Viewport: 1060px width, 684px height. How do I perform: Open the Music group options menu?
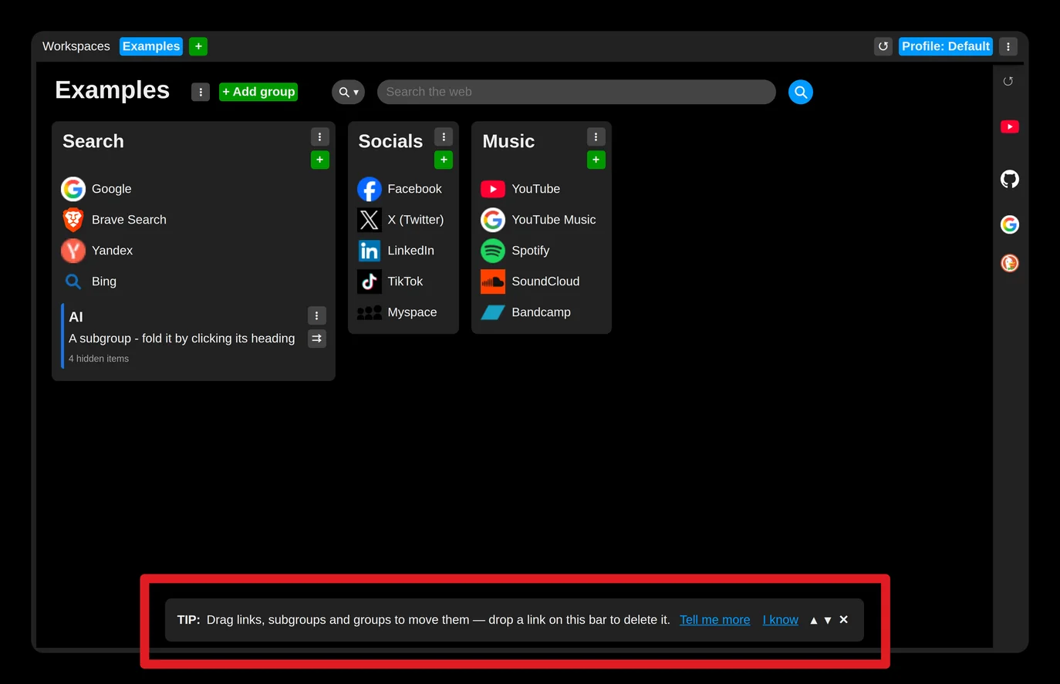point(596,136)
